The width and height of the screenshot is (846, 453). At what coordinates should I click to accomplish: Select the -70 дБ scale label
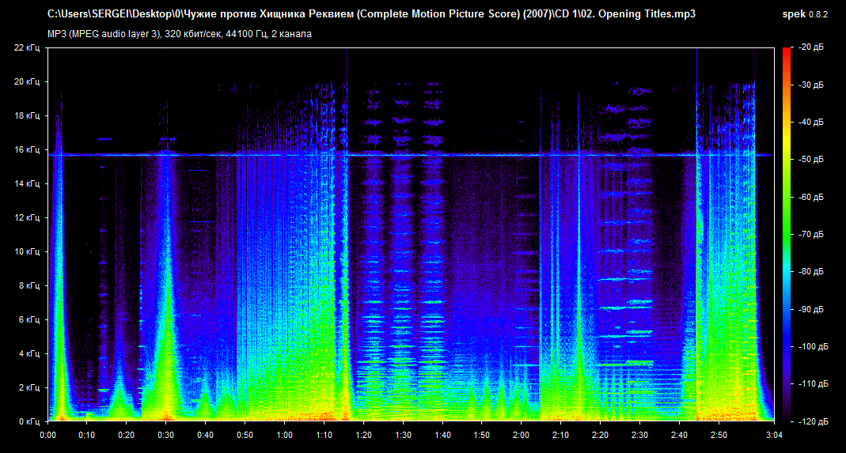[812, 235]
